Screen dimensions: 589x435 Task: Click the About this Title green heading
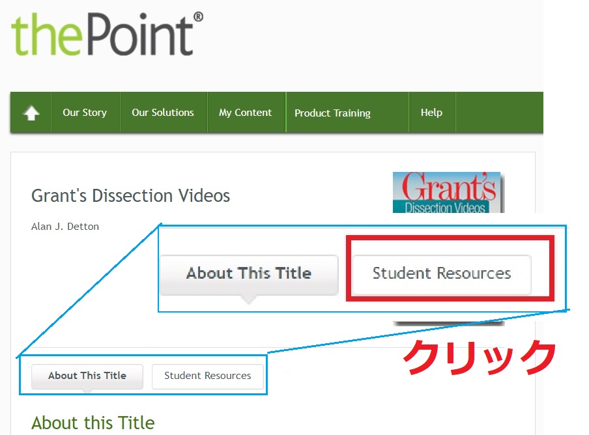[93, 423]
